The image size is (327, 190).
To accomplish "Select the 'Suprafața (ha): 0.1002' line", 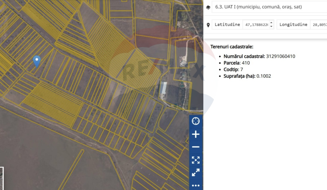I will (247, 76).
